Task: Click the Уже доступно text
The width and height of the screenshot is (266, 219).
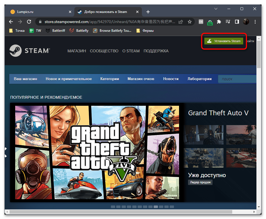Action: [207, 175]
